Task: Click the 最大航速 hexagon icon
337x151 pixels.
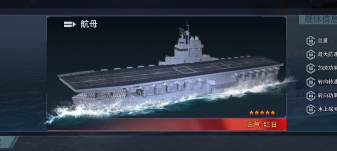Action: tap(310, 55)
